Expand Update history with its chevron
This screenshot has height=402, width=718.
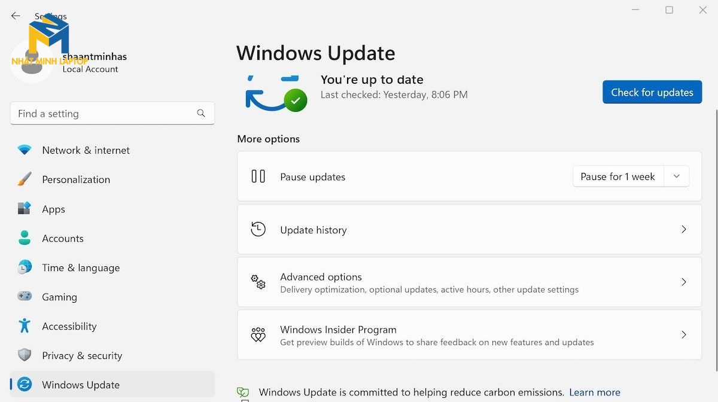click(684, 229)
